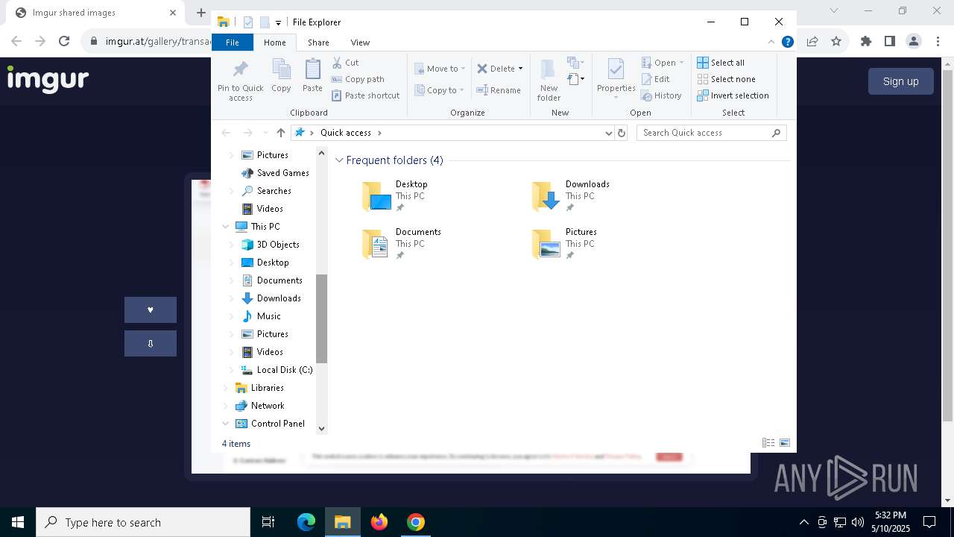Click the navigation pane scroll down arrow
Viewport: 954px width, 537px height.
(x=322, y=428)
